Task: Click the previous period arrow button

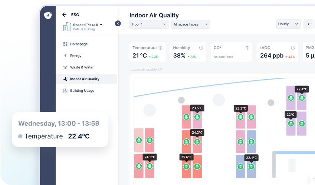Action: pos(308,24)
